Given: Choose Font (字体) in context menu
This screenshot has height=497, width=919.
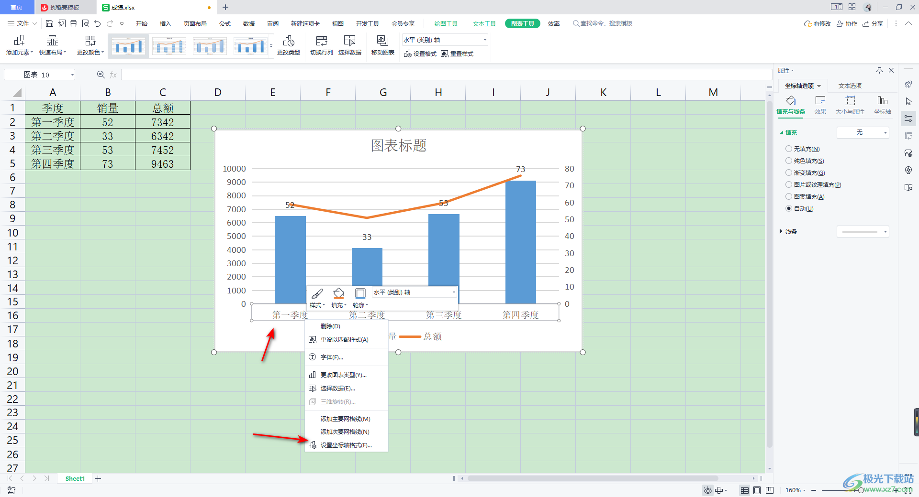Looking at the screenshot, I should coord(346,357).
